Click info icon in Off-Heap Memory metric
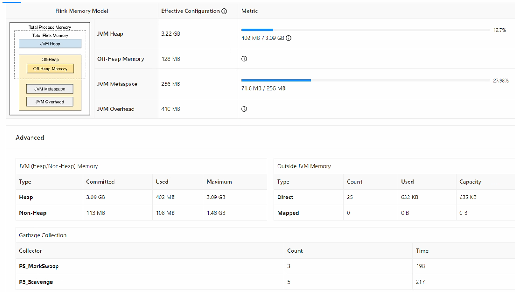515x292 pixels. click(x=244, y=59)
